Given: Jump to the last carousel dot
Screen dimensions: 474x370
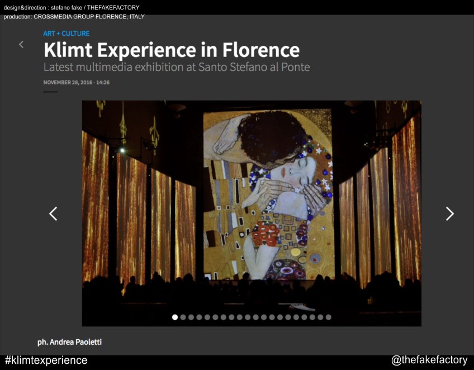Looking at the screenshot, I should [x=329, y=317].
